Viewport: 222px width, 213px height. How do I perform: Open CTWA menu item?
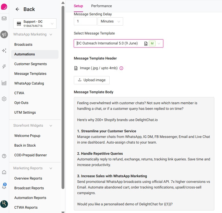(x=19, y=93)
